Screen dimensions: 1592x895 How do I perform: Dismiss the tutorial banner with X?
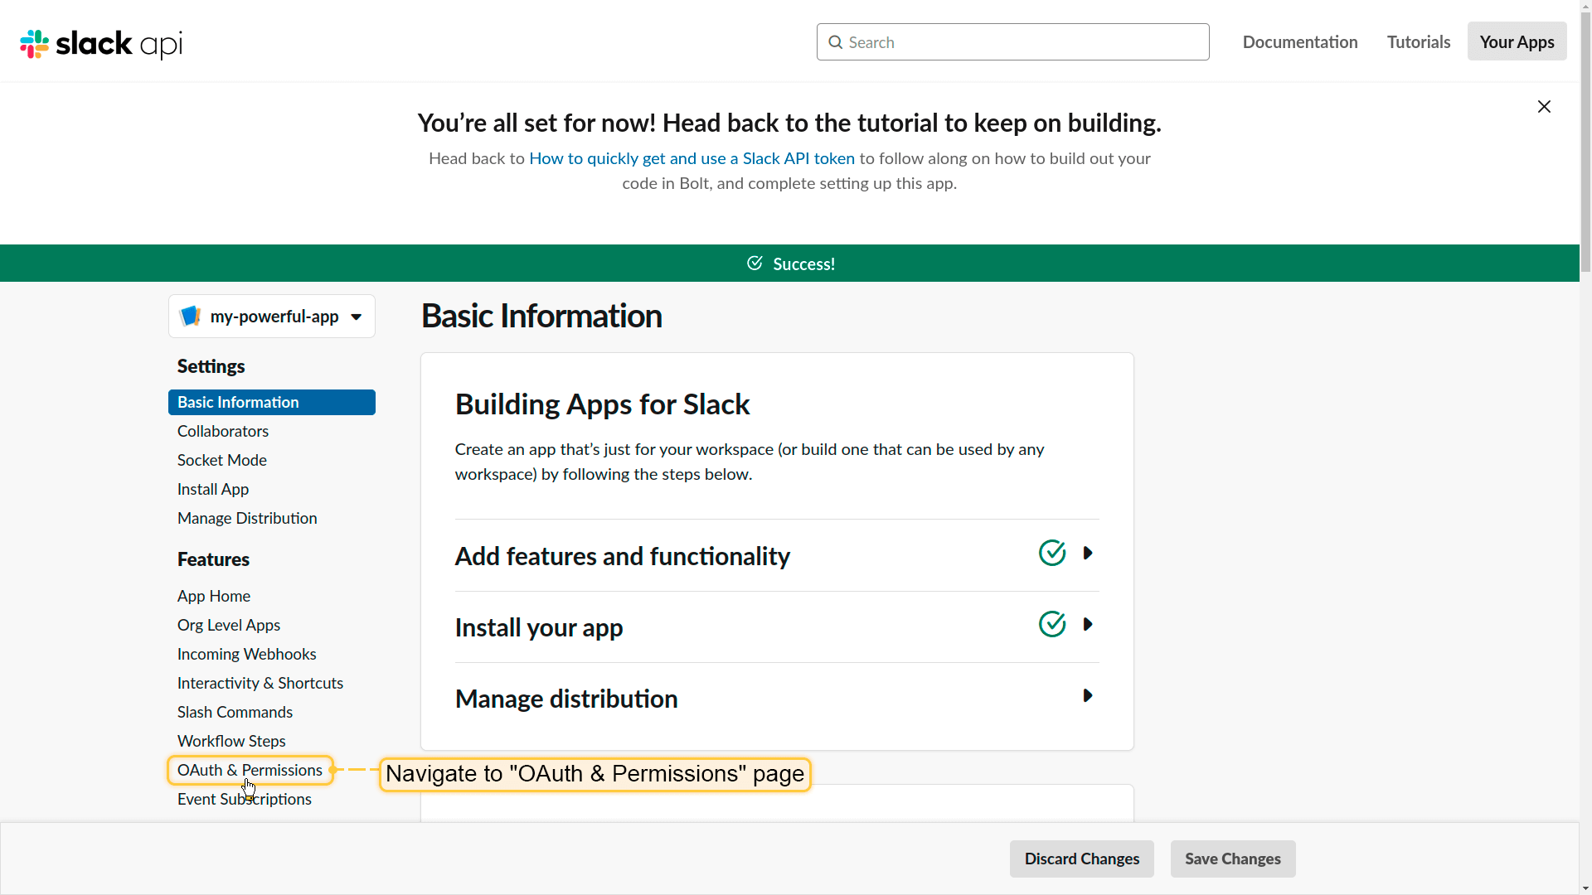click(1544, 107)
